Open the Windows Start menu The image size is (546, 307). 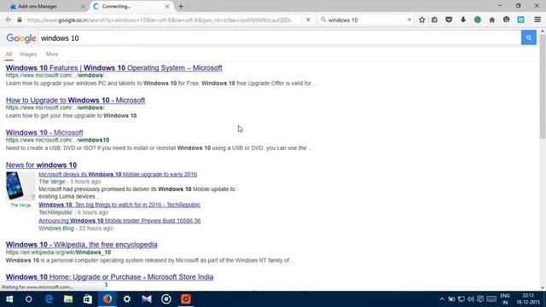[9, 299]
